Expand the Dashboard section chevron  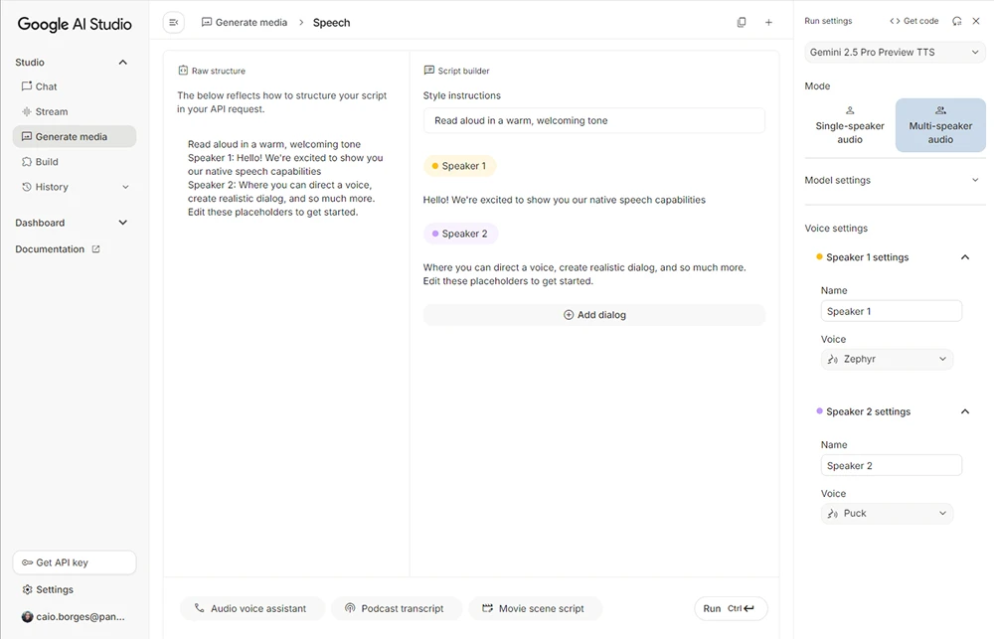(123, 223)
